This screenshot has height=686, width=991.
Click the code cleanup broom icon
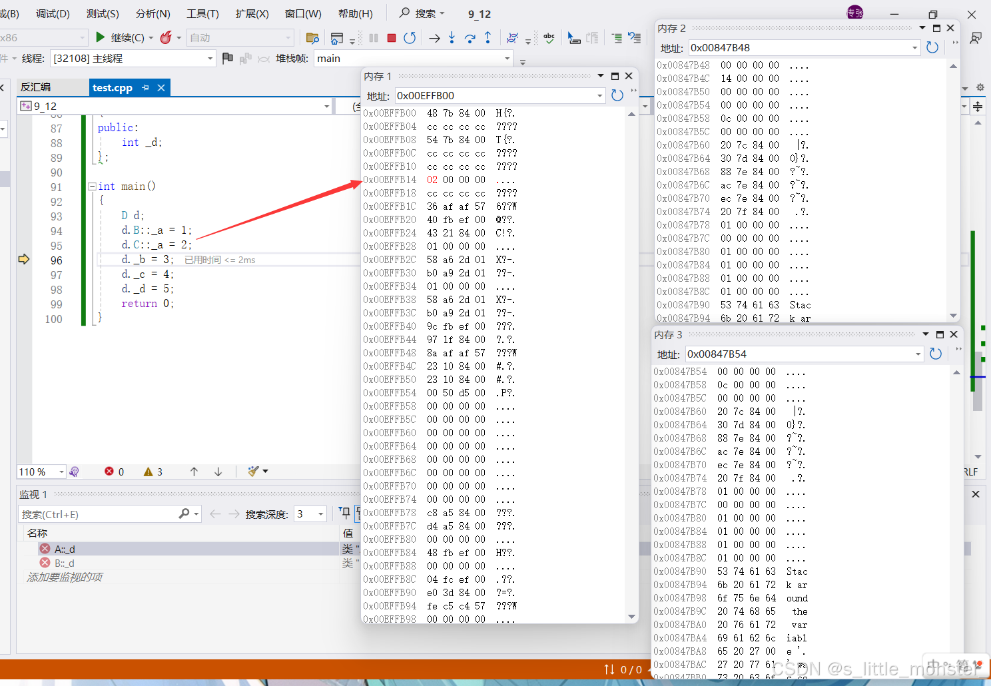[x=253, y=472]
